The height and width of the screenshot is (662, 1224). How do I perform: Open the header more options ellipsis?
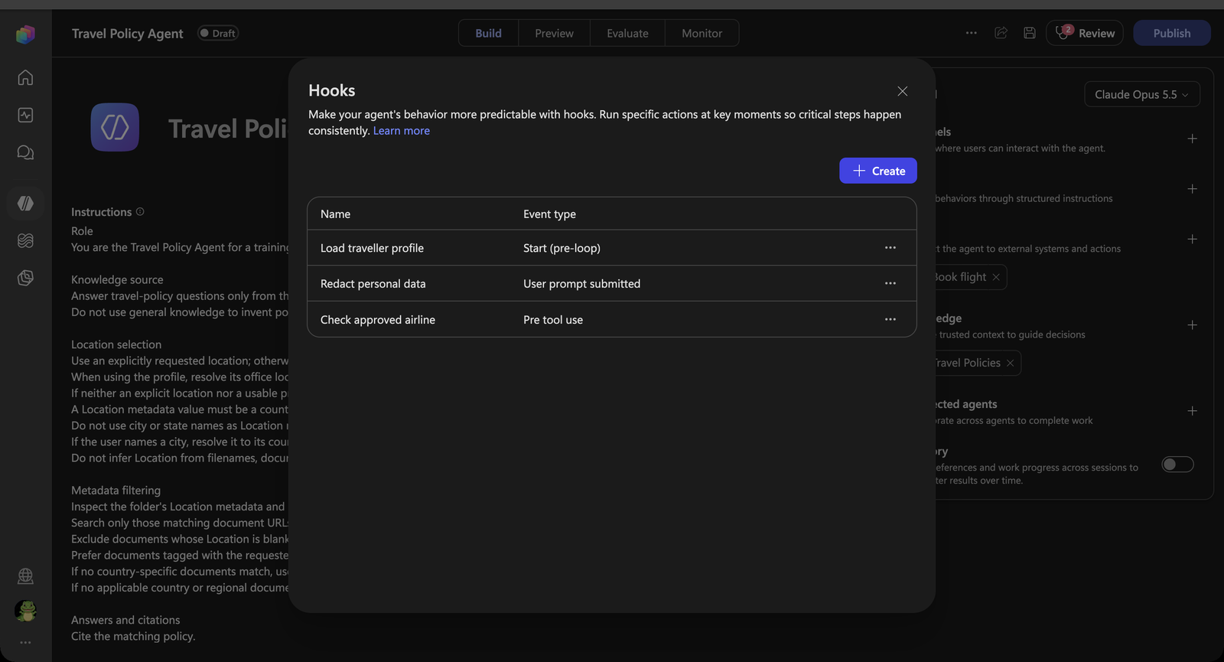point(972,33)
